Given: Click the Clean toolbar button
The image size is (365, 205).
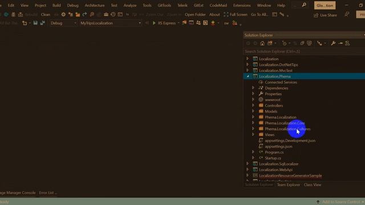Looking at the screenshot, I should [x=46, y=14].
